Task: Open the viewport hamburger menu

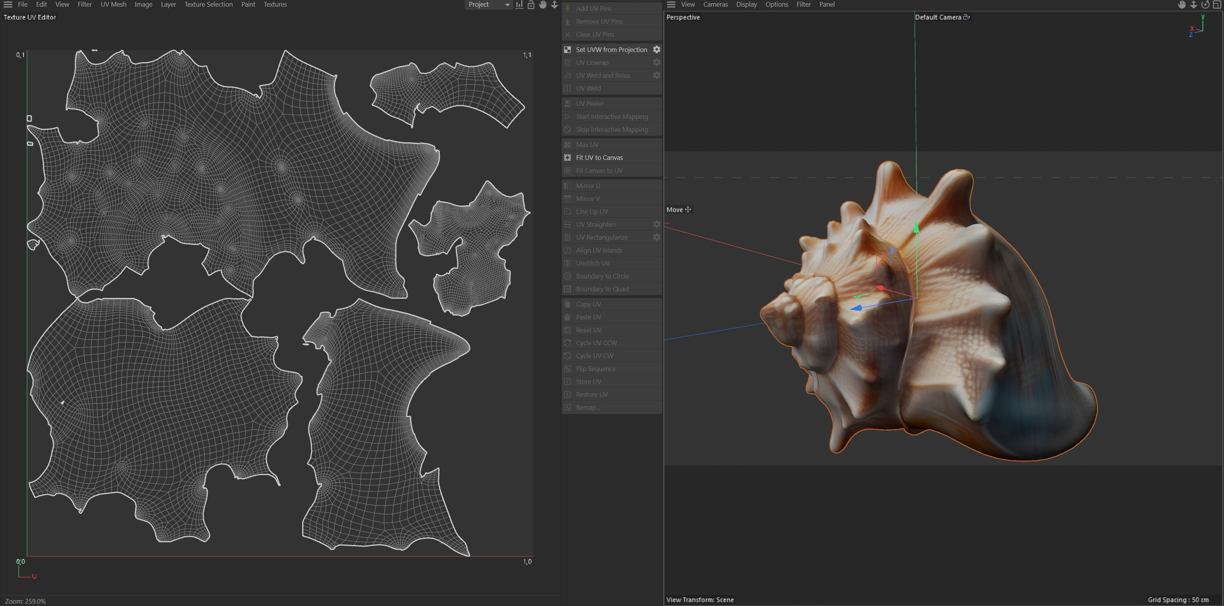Action: pyautogui.click(x=671, y=5)
